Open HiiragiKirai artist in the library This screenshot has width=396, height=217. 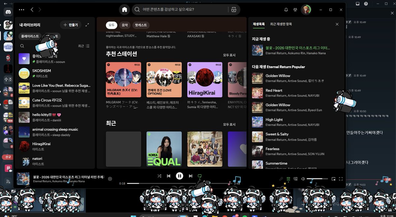54,146
